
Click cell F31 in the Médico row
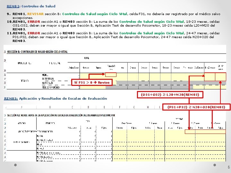click(111, 75)
